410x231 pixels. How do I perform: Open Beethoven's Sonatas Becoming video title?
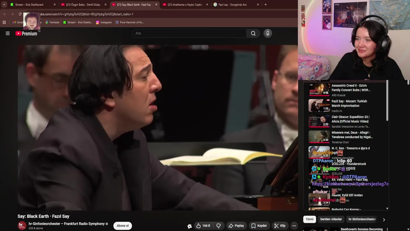[362, 229]
